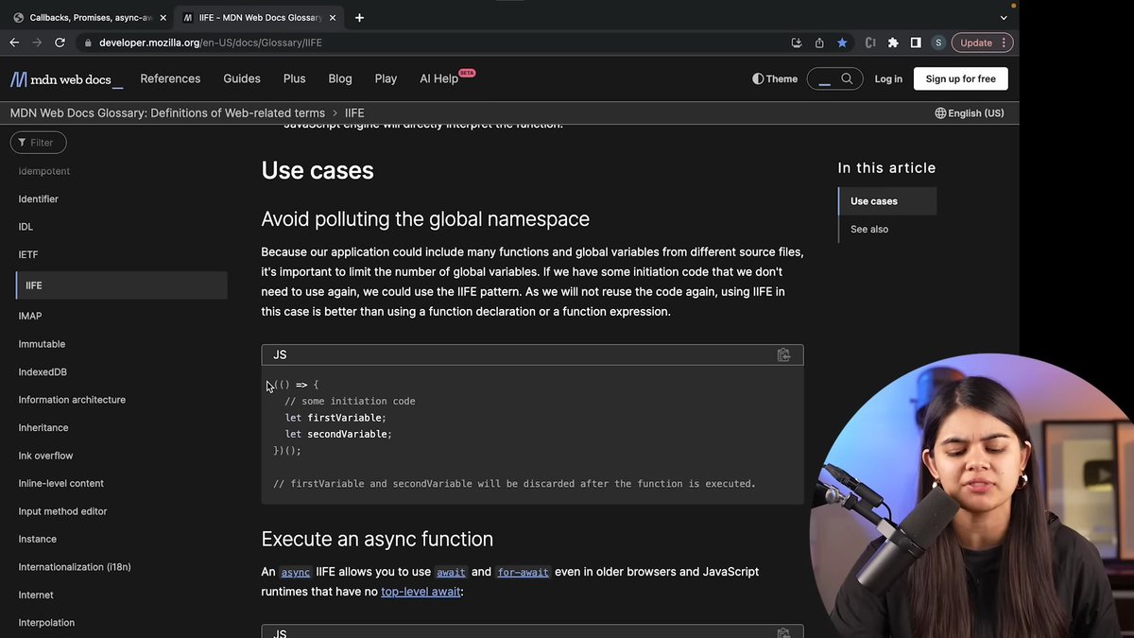Image resolution: width=1134 pixels, height=638 pixels.
Task: Toggle the browser side panel icon
Action: click(916, 43)
